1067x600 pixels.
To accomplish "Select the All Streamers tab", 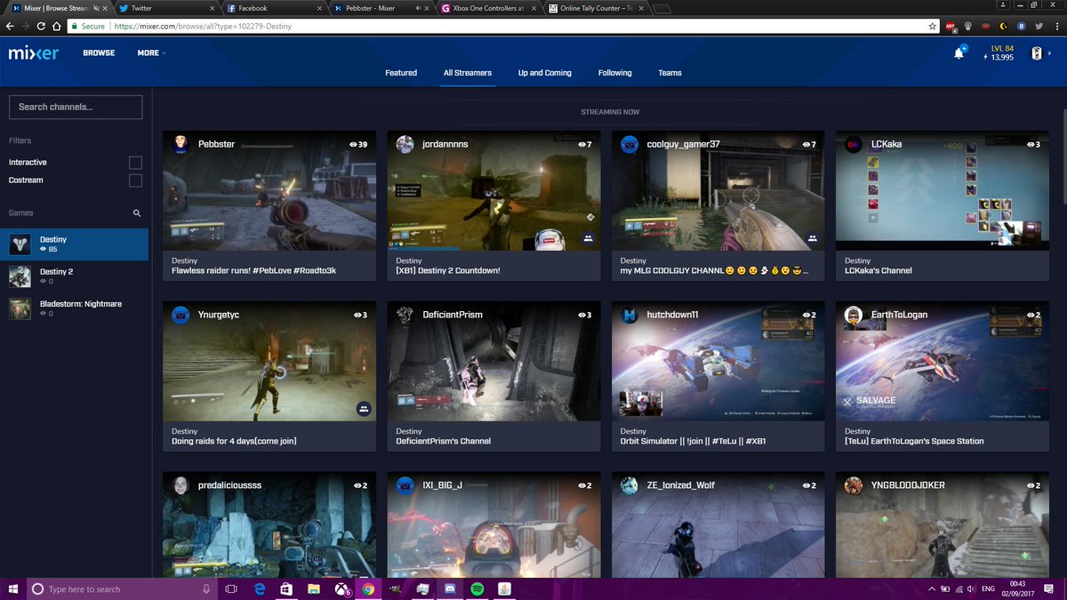I will (x=468, y=73).
